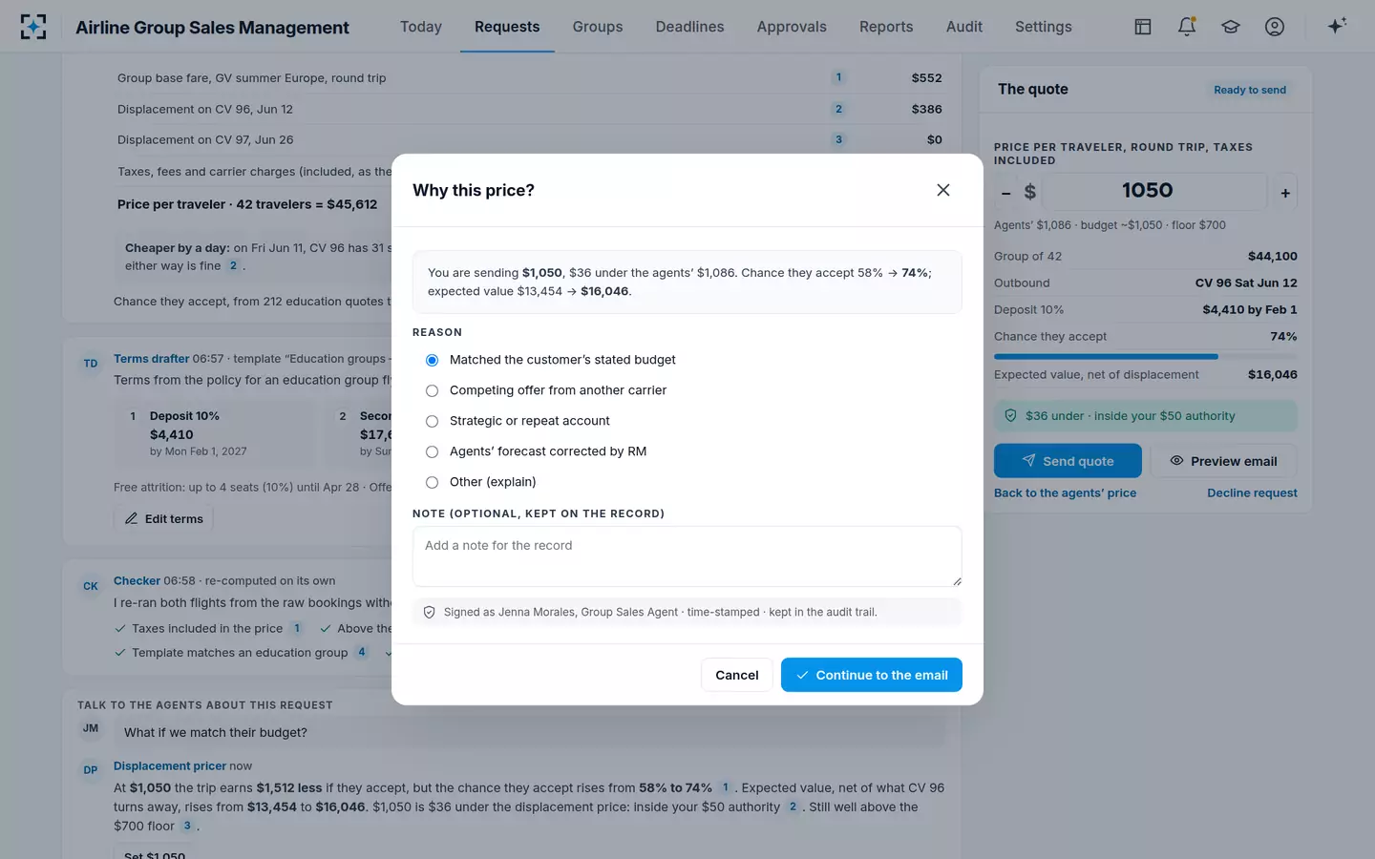Viewport: 1375px width, 859px height.
Task: Open the Audit tab
Action: [x=964, y=27]
